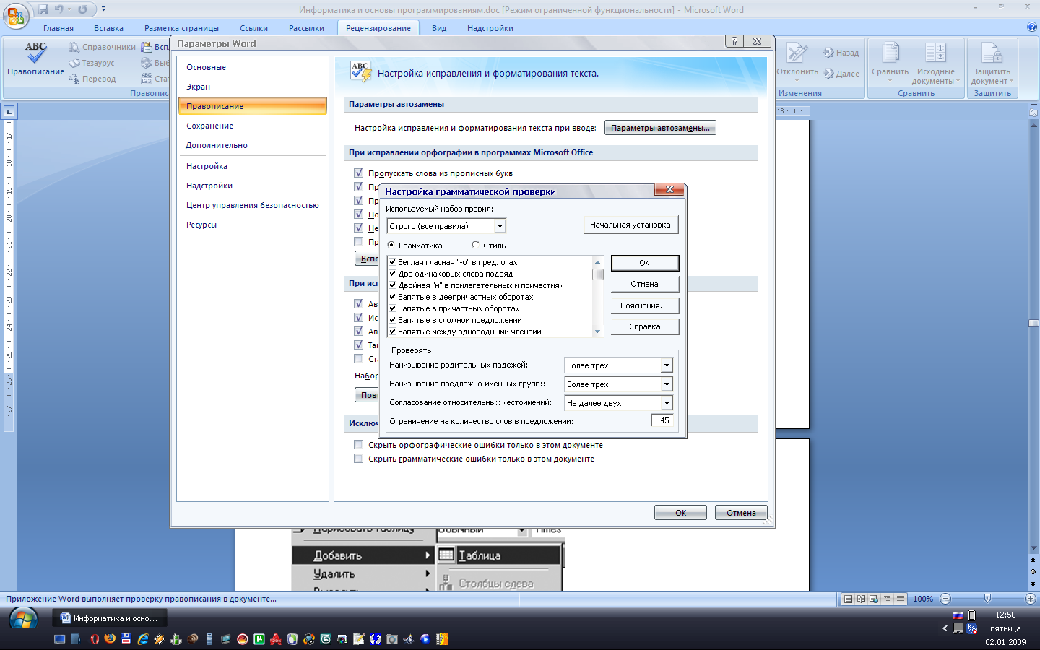The width and height of the screenshot is (1040, 650).
Task: Click the Перевод translate icon
Action: click(x=74, y=79)
